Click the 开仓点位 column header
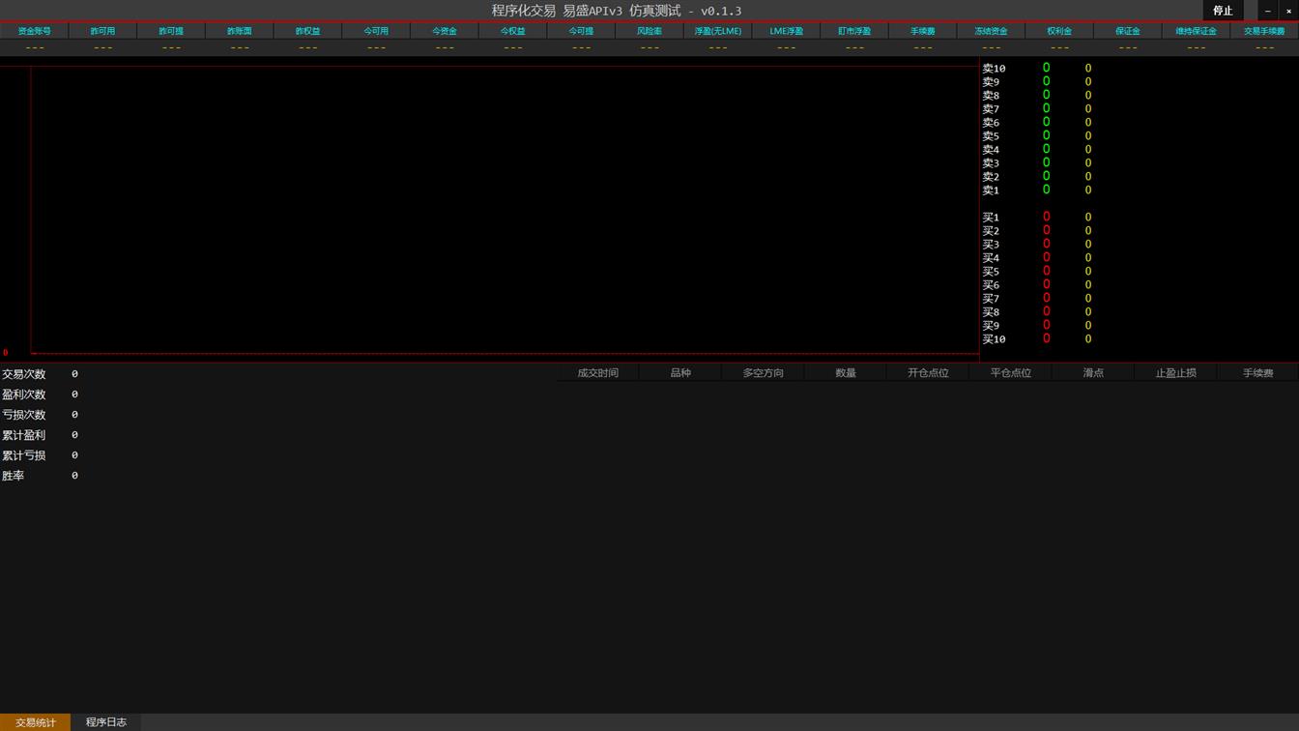 [x=928, y=373]
